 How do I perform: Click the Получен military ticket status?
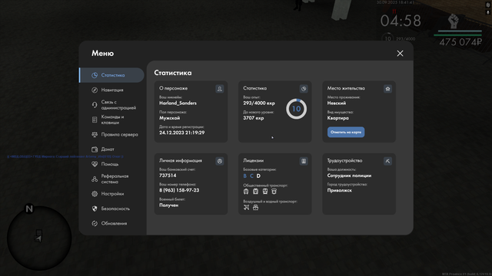click(169, 205)
